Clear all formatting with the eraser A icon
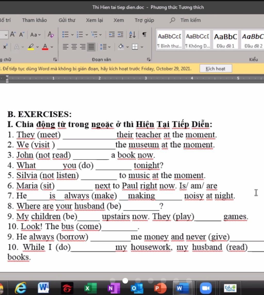 [x=51, y=34]
